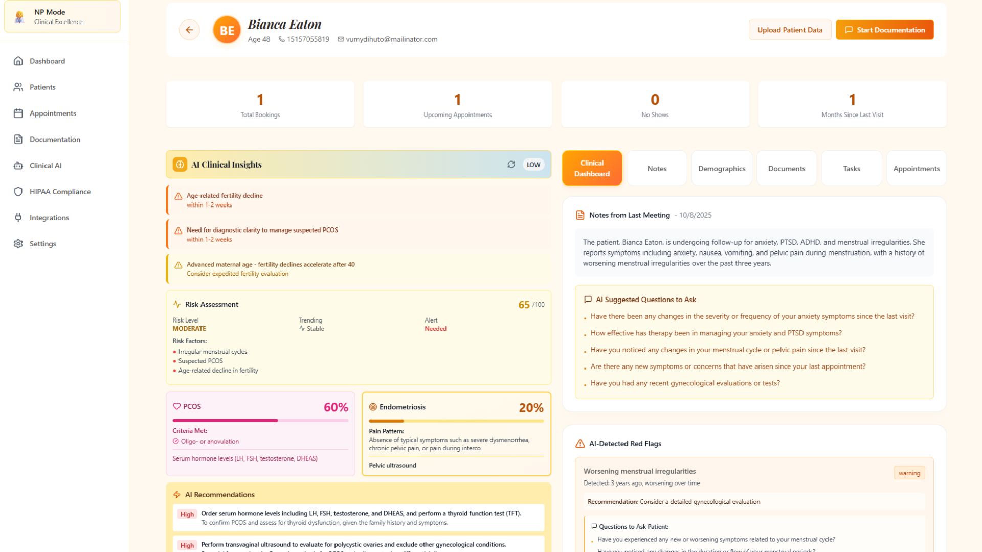Select the HIPAA Compliance shield icon

18,191
